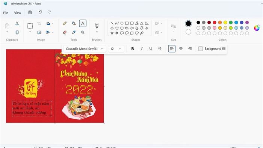Viewport: 263px width, 148px height.
Task: Toggle Strikethrough text formatting
Action: point(160,48)
